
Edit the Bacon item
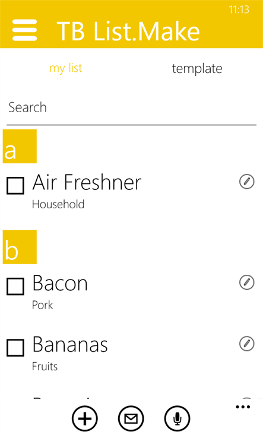pyautogui.click(x=247, y=283)
